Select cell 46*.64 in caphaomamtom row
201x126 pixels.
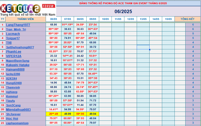80,123
